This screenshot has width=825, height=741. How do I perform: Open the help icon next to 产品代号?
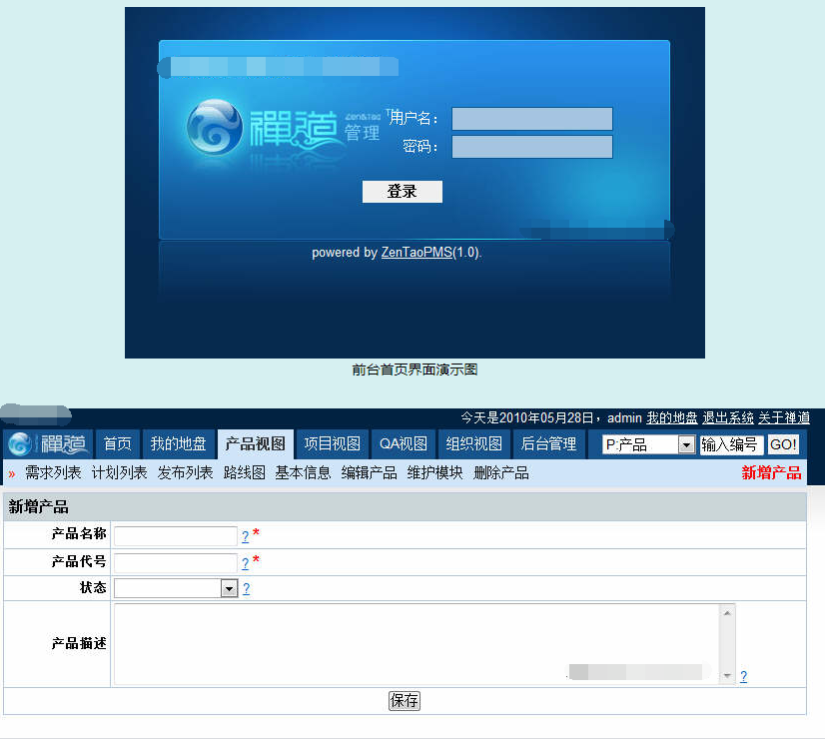click(245, 563)
